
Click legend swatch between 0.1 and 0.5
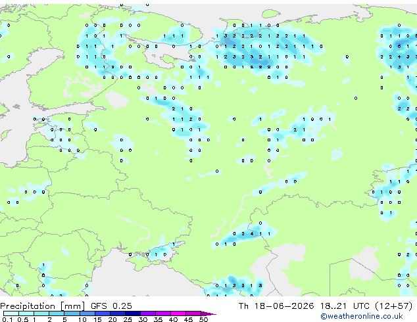pyautogui.click(x=11, y=313)
